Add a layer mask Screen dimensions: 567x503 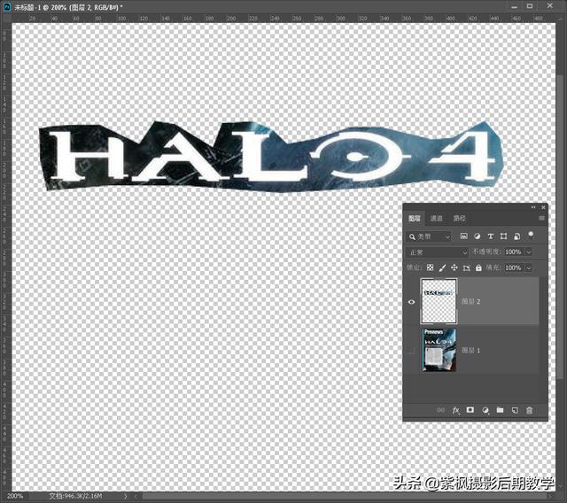(x=470, y=410)
